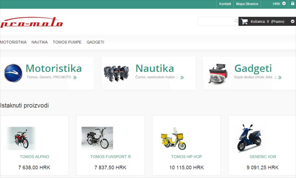Click the lock login icon
Image resolution: width=296 pixels, height=178 pixels.
click(x=292, y=4)
